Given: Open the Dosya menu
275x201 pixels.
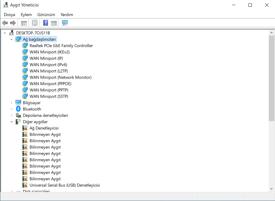Looking at the screenshot, I should [10, 15].
